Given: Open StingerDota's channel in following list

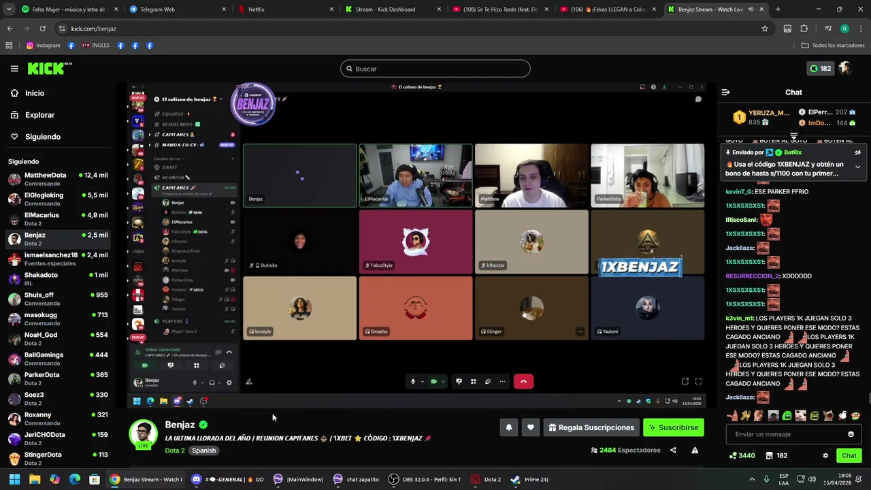Looking at the screenshot, I should 58,458.
